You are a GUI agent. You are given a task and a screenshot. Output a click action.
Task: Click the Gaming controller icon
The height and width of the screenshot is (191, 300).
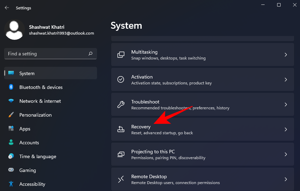pos(11,170)
